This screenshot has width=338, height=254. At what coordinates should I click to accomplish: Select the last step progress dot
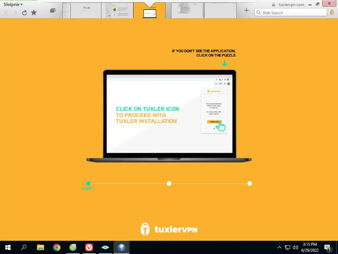coord(250,184)
